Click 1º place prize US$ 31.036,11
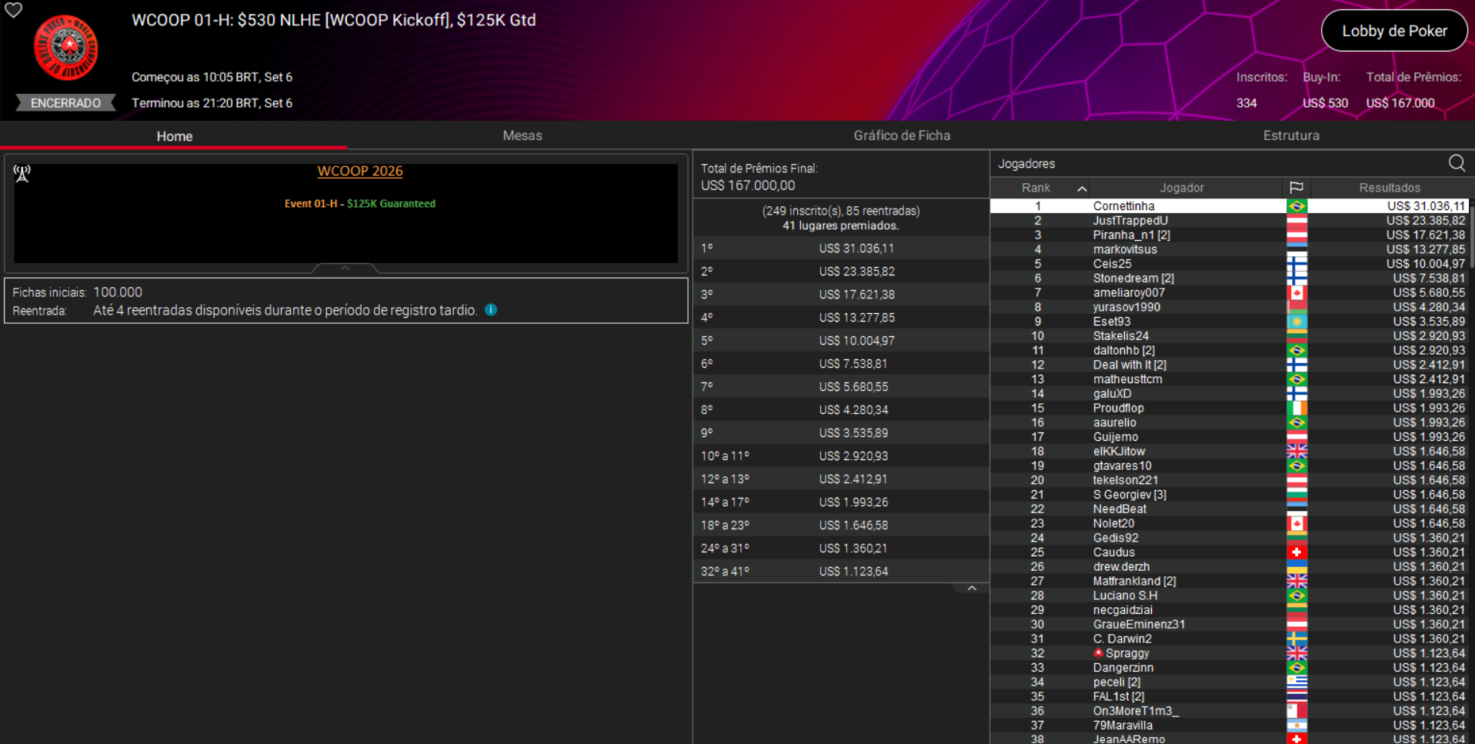 [x=856, y=249]
